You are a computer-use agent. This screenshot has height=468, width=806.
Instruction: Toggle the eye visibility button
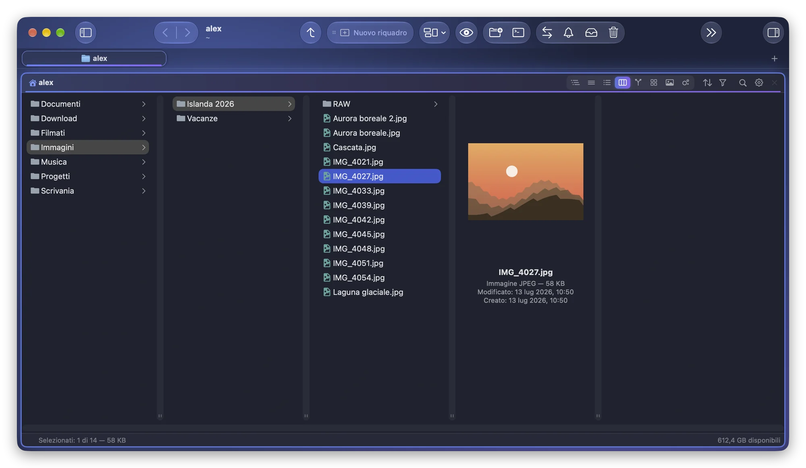(466, 33)
